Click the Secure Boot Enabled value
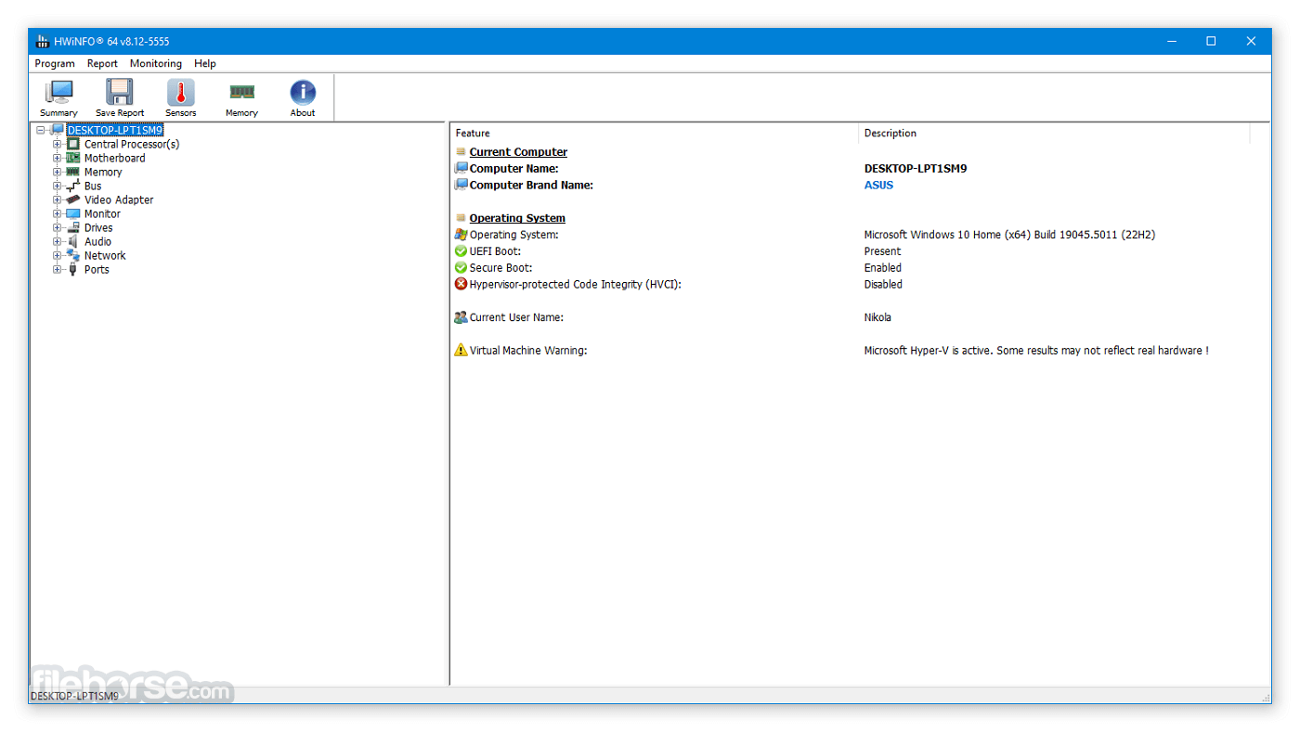The width and height of the screenshot is (1300, 732). (883, 267)
